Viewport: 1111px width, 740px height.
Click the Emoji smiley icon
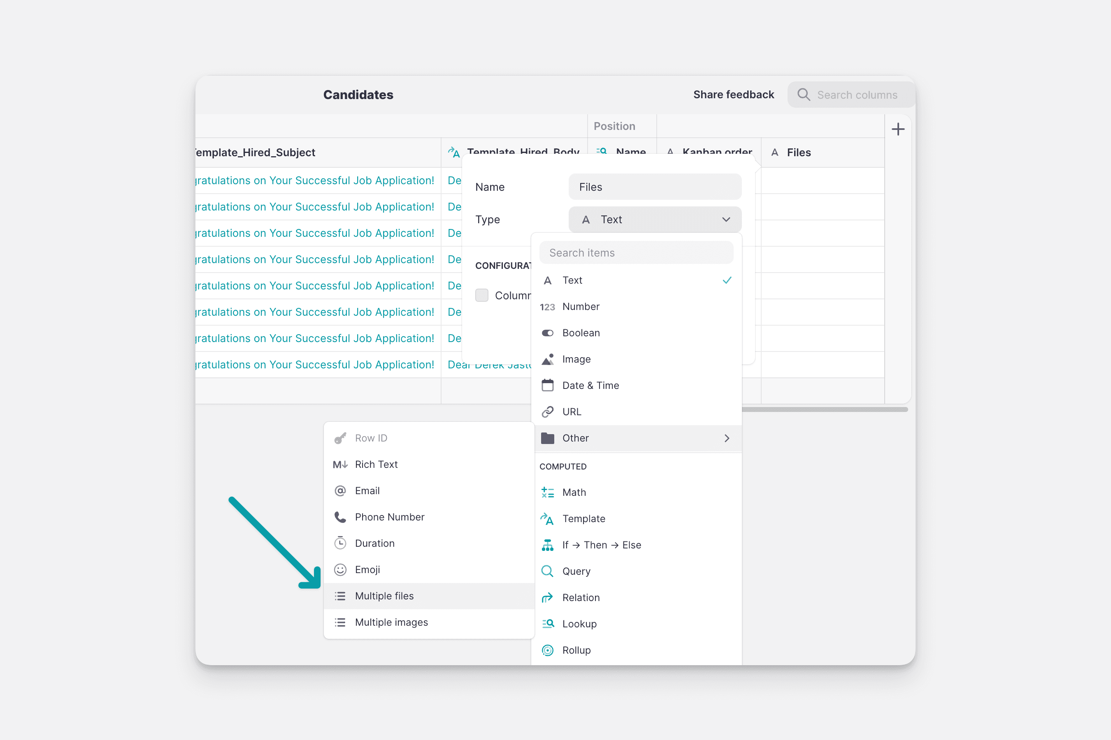point(340,570)
